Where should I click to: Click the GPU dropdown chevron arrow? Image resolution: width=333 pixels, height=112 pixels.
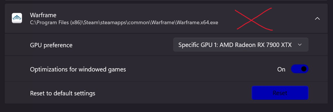pos(300,45)
